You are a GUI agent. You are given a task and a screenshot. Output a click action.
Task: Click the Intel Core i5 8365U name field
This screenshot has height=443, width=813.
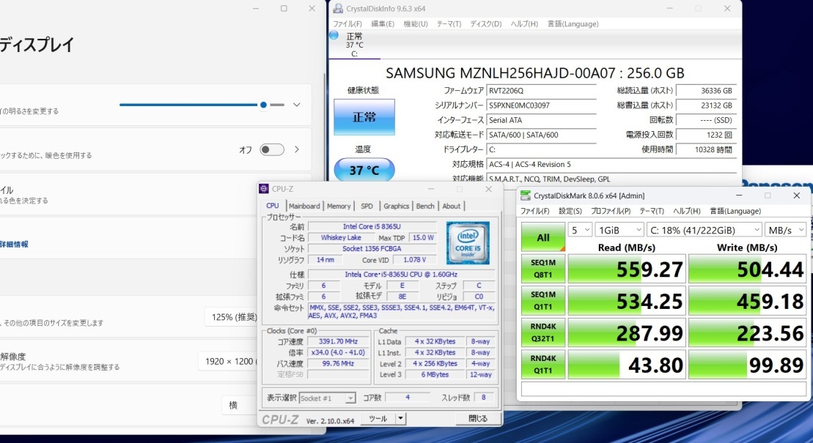[372, 226]
